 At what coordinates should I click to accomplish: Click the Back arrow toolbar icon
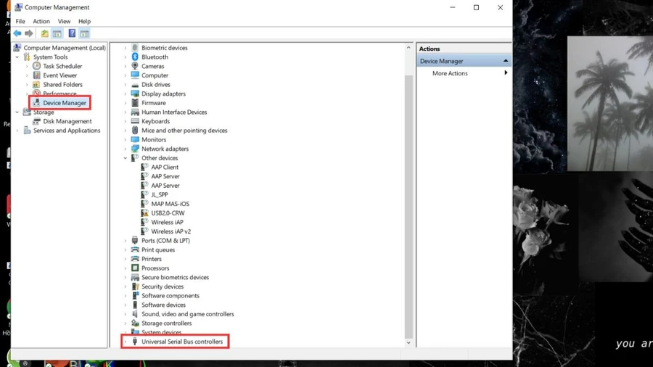coord(17,33)
